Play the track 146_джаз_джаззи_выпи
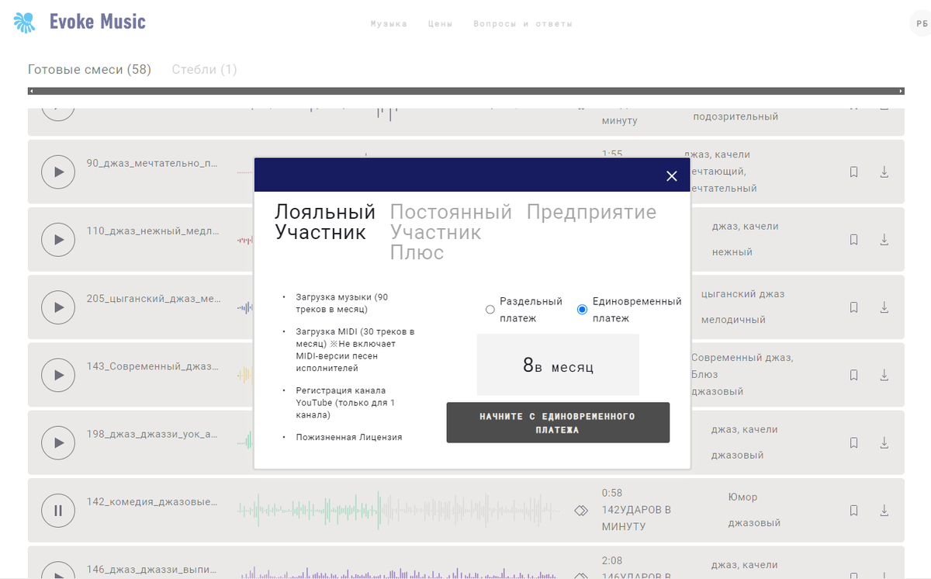This screenshot has width=931, height=579. pyautogui.click(x=58, y=572)
